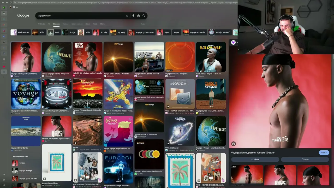This screenshot has height=188, width=334.
Task: Open the large preview image of the album
Action: 280,101
